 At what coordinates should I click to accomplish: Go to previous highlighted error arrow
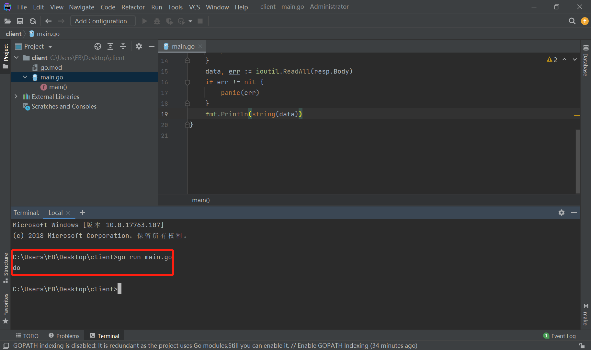[564, 60]
